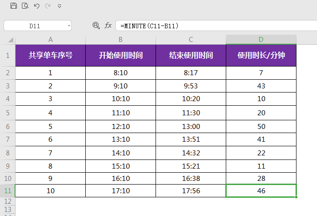Screen dimensions: 317x216
Task: Click the Select All corner triangle
Action: 9,40
